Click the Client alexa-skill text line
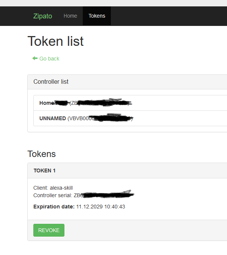 pyautogui.click(x=53, y=188)
